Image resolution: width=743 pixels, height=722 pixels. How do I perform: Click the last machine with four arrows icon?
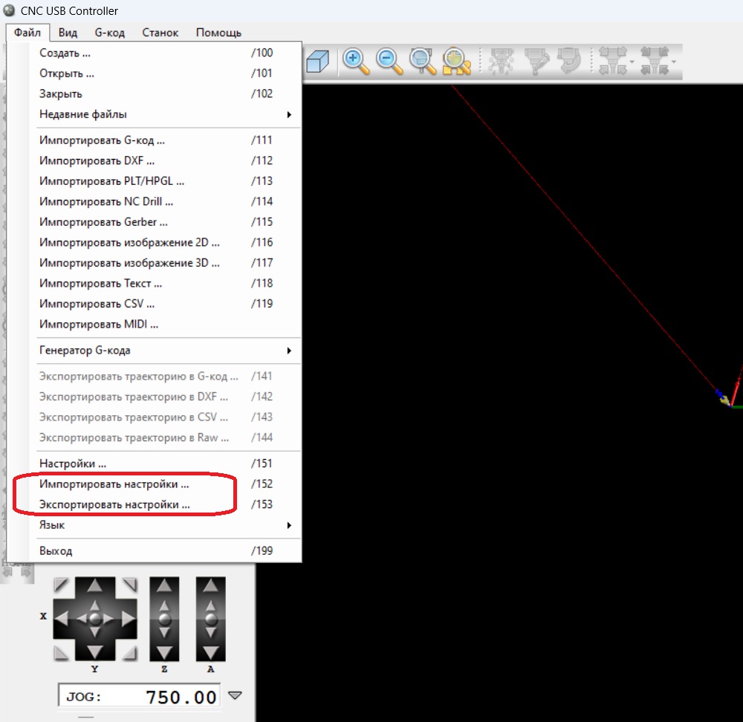tap(654, 62)
